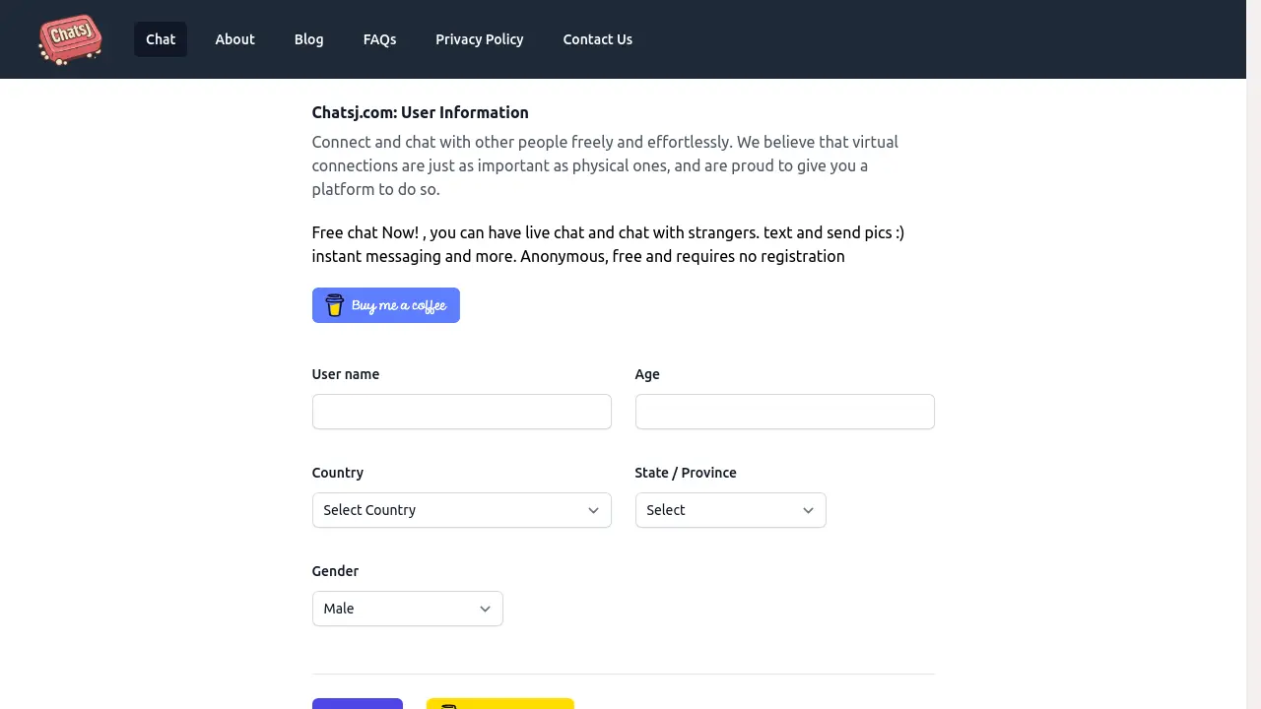Screen dimensions: 1261x709
Task: Open the Country selector
Action: pos(461,510)
